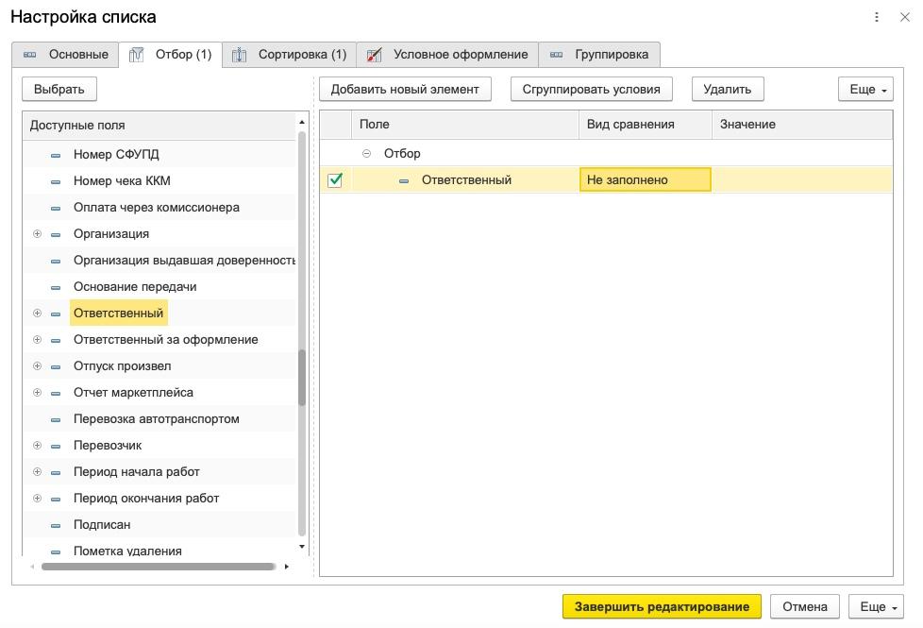Click field icon beside Ответственный in filter row

(404, 180)
